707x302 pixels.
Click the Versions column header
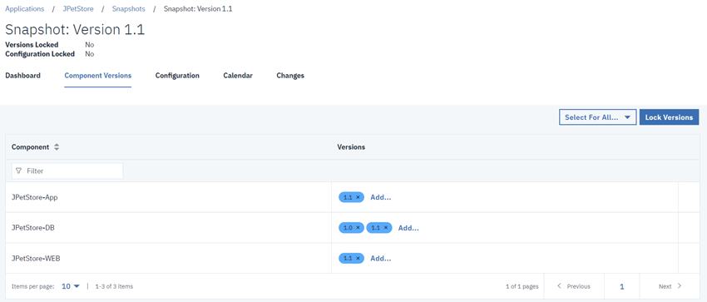click(x=351, y=147)
